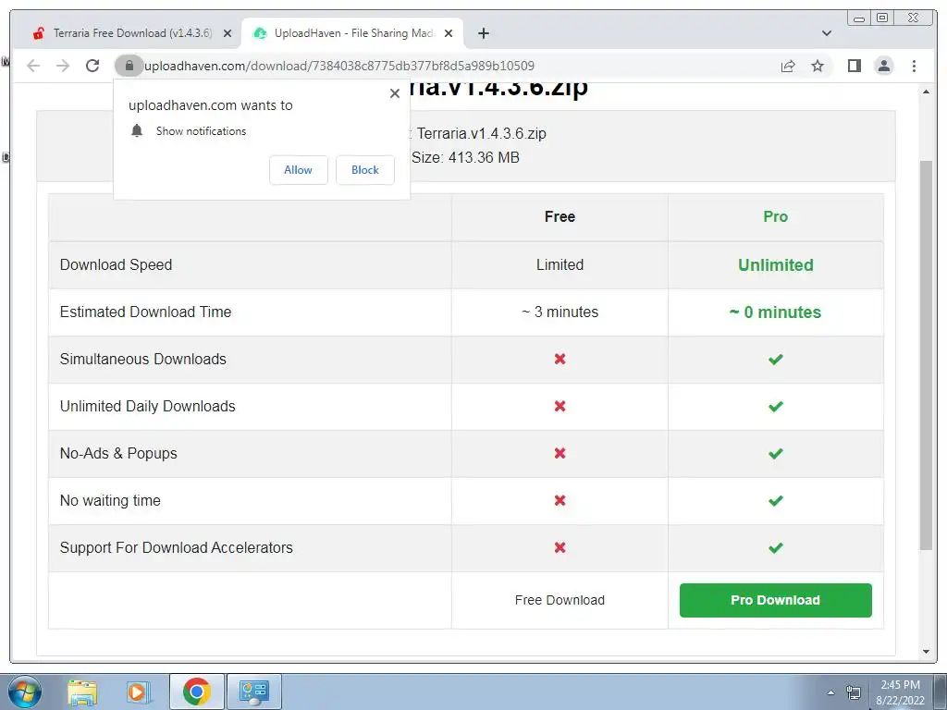The image size is (947, 710).
Task: Click the Limited speed value
Action: tap(560, 264)
